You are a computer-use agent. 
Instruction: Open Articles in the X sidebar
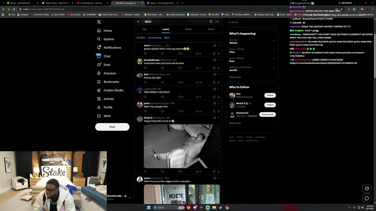point(105,99)
